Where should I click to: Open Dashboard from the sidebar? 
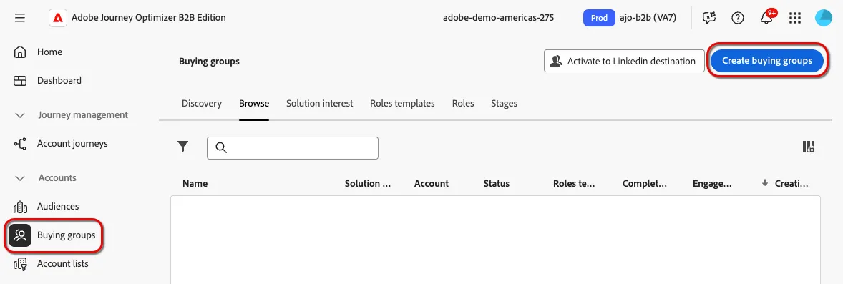point(59,81)
